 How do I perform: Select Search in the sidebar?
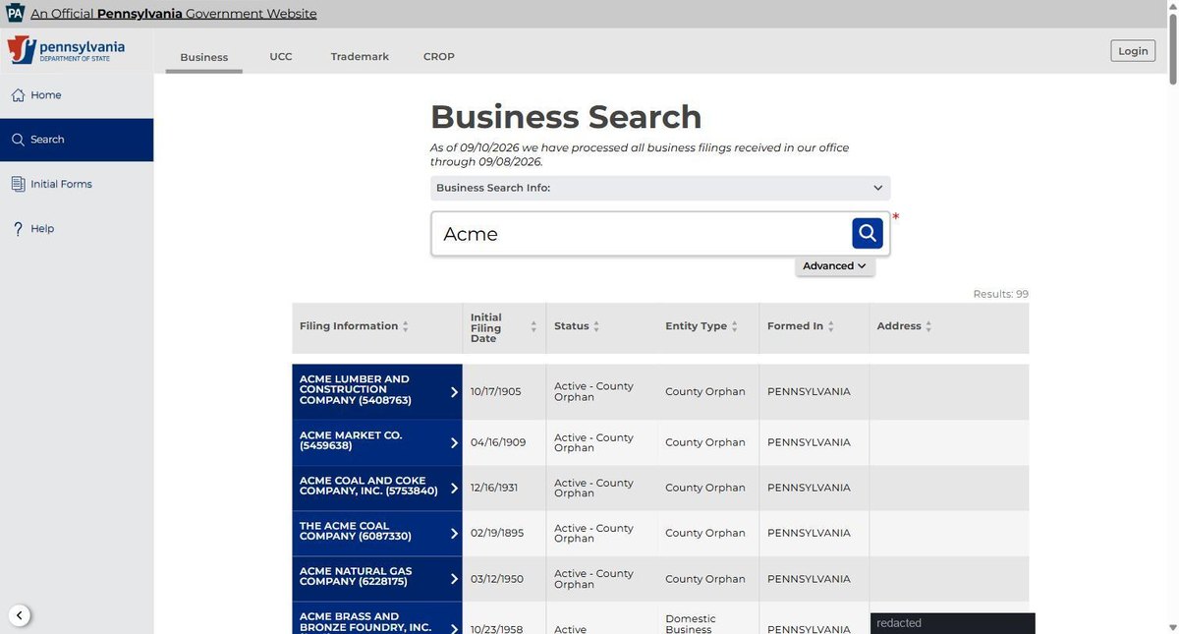pyautogui.click(x=77, y=140)
